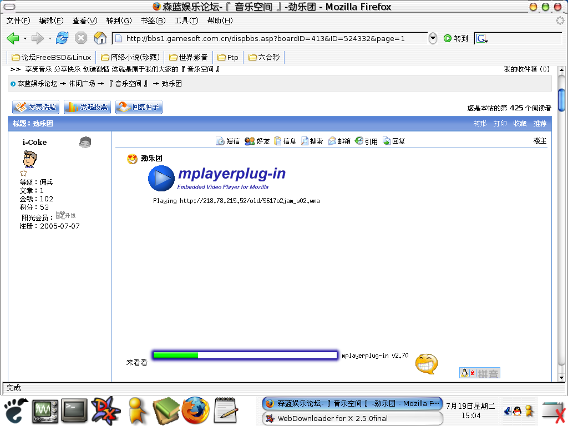This screenshot has width=568, height=426.
Task: Open the 六合彩 bookmark folder
Action: [264, 57]
